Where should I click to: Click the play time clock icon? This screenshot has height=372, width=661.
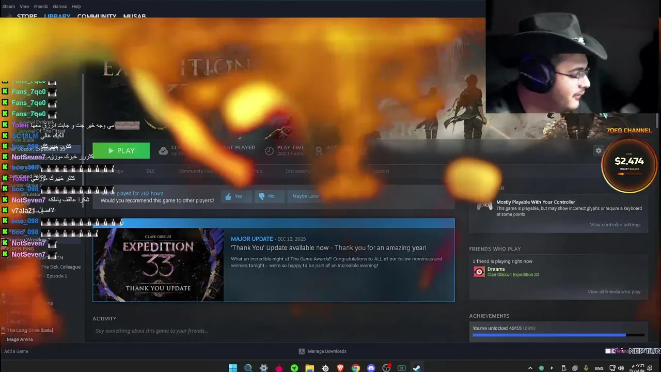[x=269, y=151]
